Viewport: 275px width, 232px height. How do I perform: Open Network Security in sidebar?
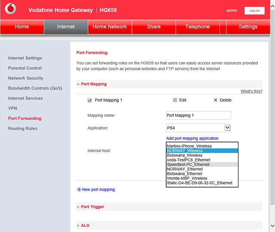coord(26,78)
